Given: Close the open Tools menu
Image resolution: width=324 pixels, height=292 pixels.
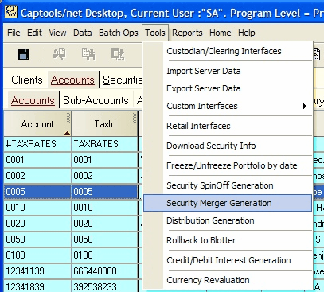Looking at the screenshot, I should (x=155, y=33).
